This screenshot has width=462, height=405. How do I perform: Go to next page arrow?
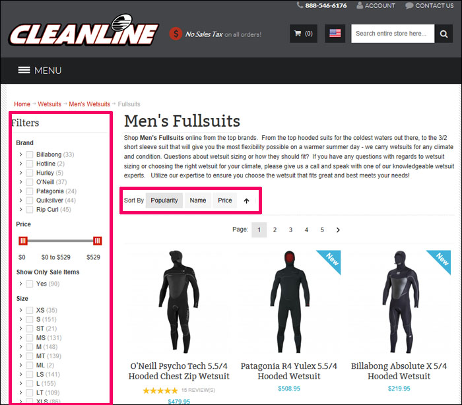tap(338, 230)
